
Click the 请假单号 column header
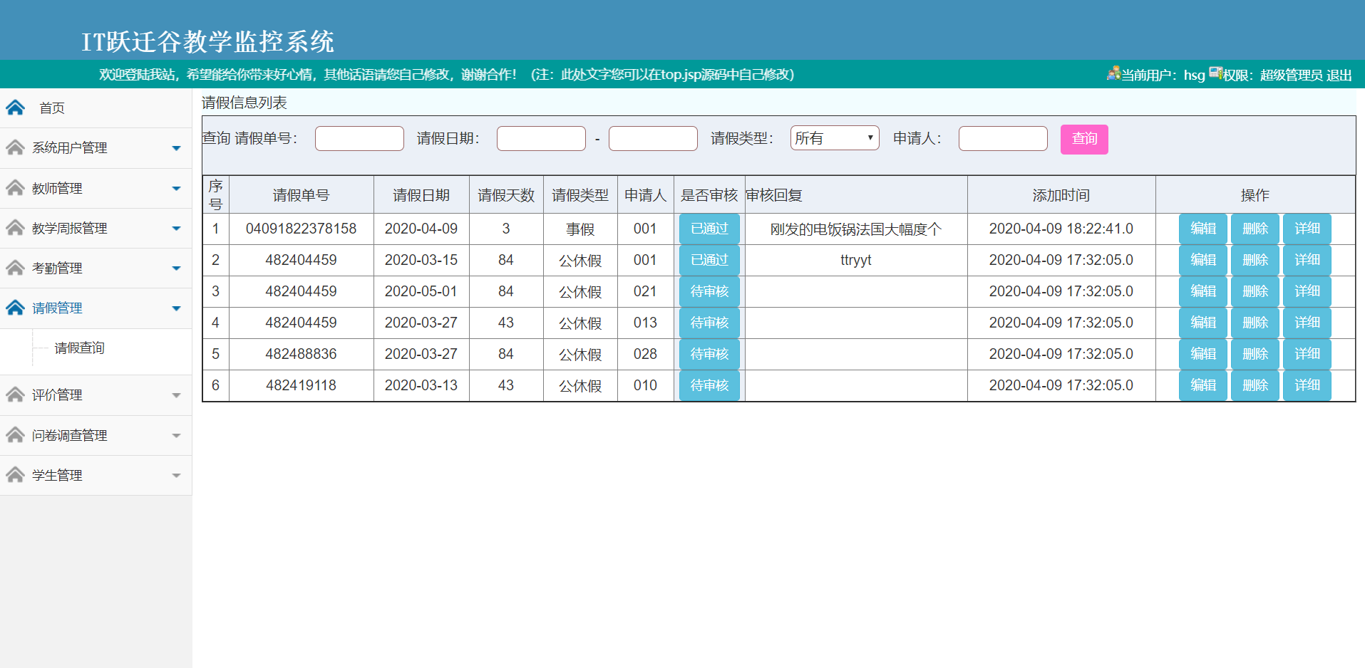point(302,195)
